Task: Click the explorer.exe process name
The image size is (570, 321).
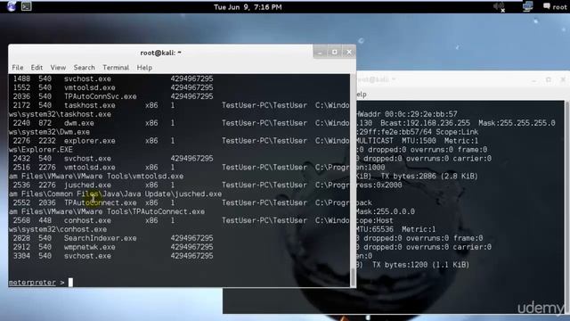Action: [89, 141]
